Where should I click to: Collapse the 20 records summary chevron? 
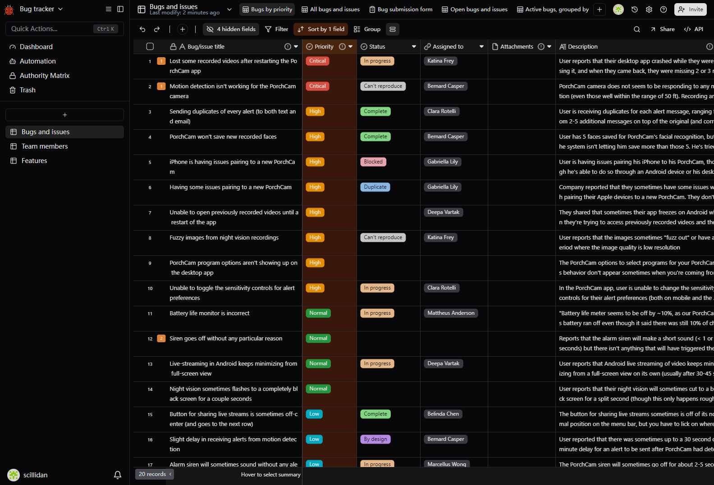(170, 474)
